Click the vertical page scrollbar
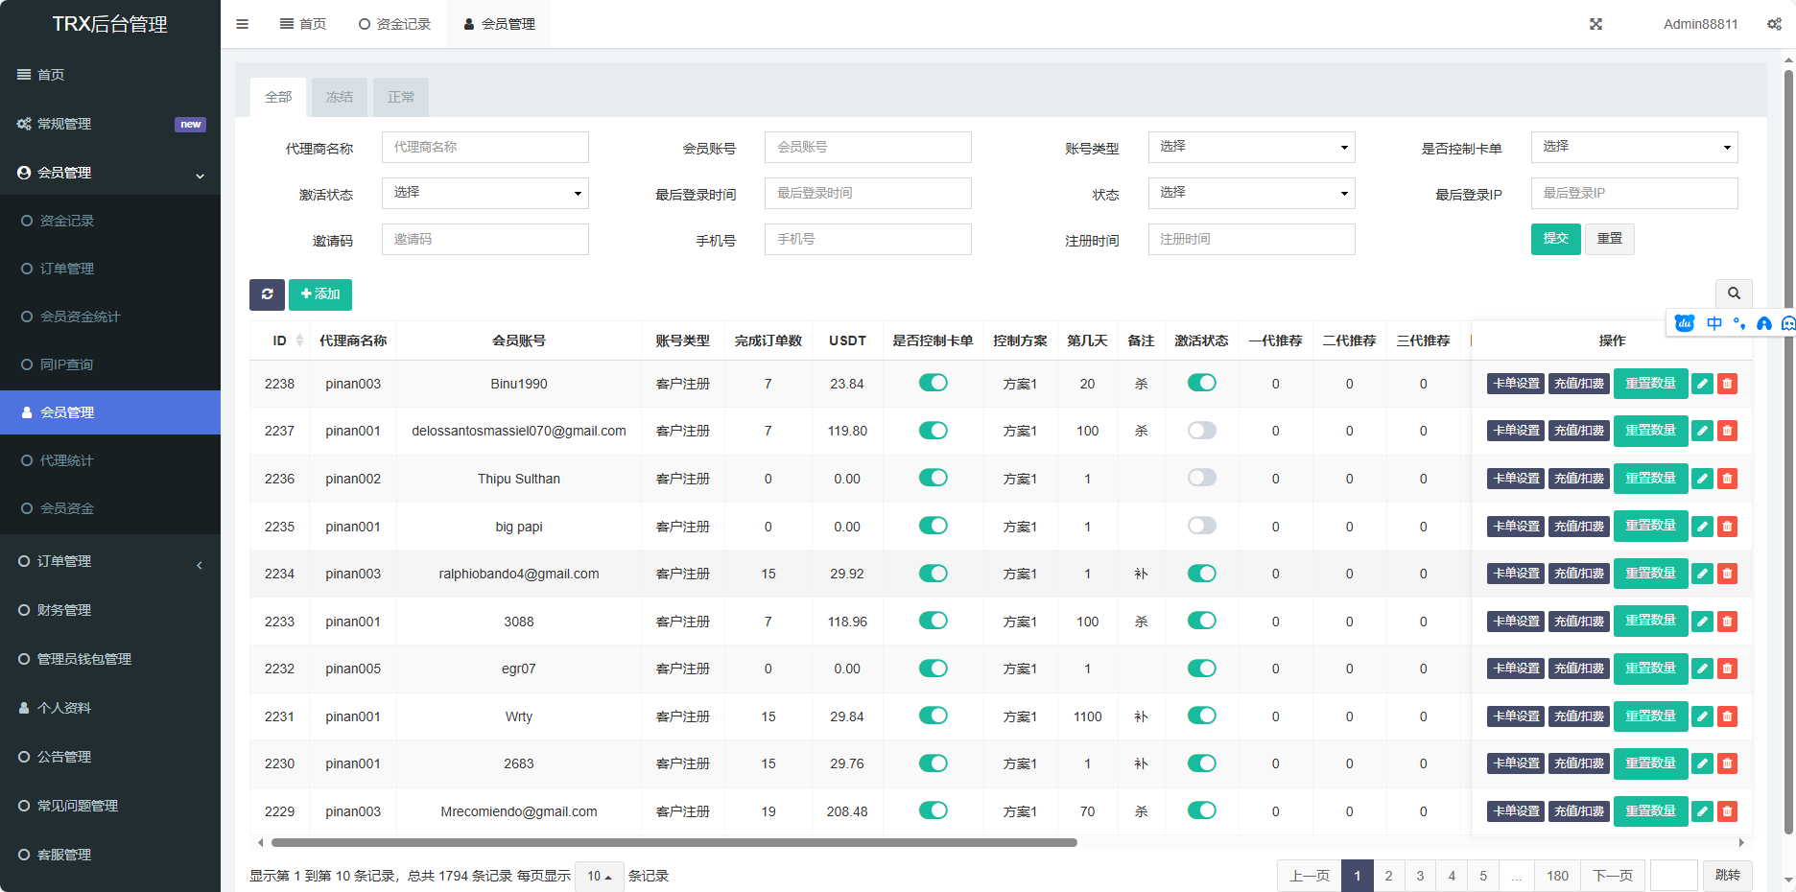The height and width of the screenshot is (892, 1796). tap(1788, 451)
